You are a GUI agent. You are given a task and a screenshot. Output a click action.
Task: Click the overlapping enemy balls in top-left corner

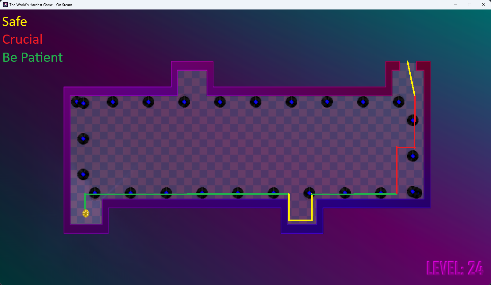click(80, 102)
